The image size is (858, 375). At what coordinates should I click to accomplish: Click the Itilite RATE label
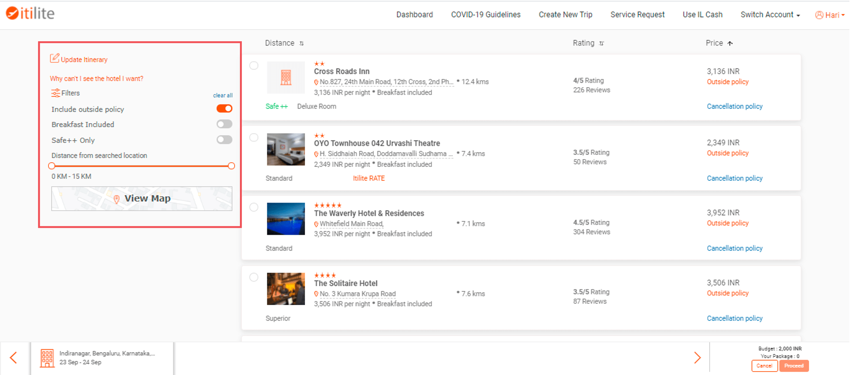pyautogui.click(x=369, y=178)
